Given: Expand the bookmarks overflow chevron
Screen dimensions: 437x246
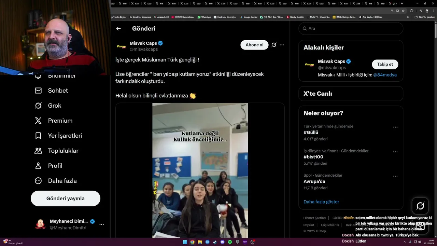Looking at the screenshot, I should [408, 17].
